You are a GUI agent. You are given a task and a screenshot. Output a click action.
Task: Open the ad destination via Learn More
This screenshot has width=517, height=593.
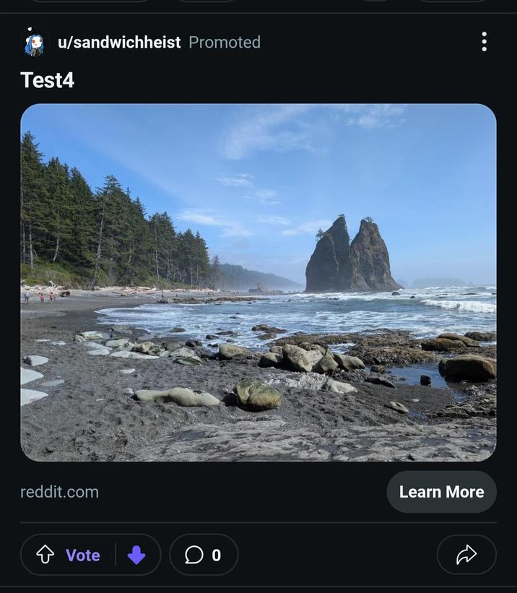[x=441, y=492]
